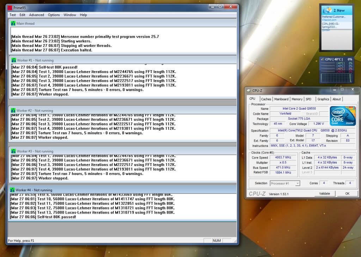Click the CPU-Z title bar icon

249,91
